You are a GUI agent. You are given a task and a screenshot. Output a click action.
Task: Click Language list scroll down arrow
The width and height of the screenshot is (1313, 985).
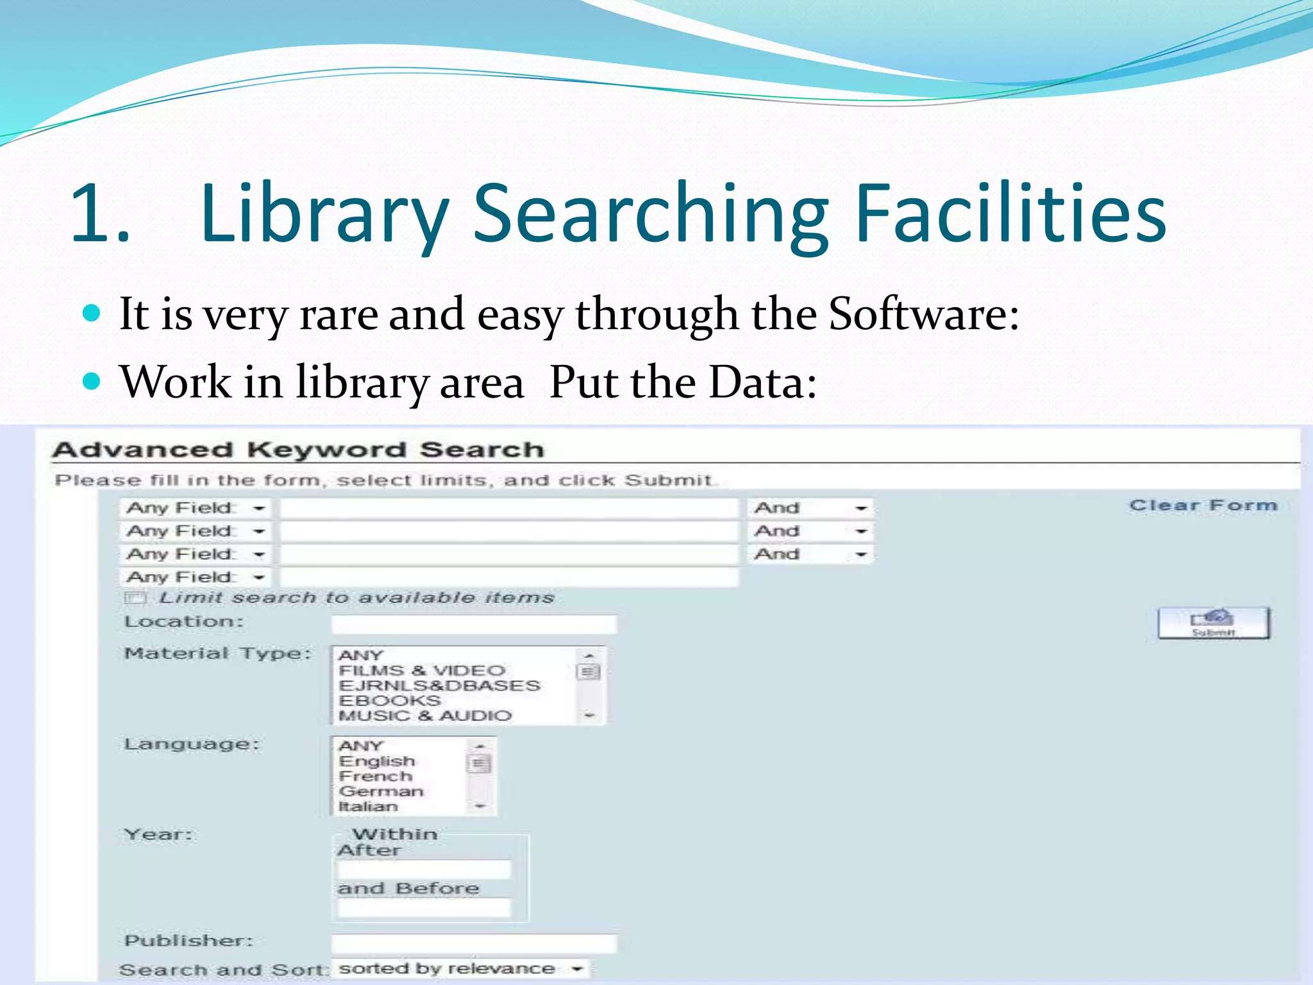tap(480, 806)
